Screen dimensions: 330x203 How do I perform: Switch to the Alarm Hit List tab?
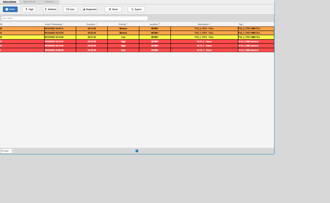pos(29,2)
